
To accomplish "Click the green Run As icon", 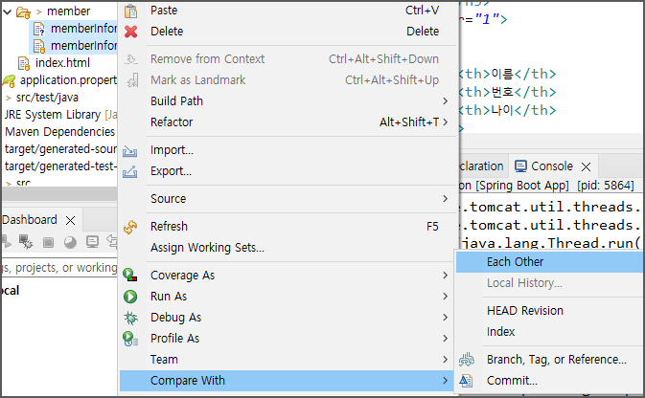I will [x=130, y=297].
